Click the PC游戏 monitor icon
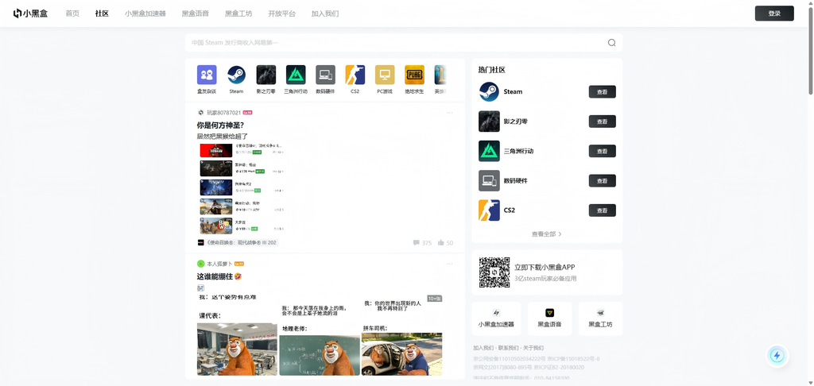Image resolution: width=814 pixels, height=386 pixels. [x=385, y=75]
